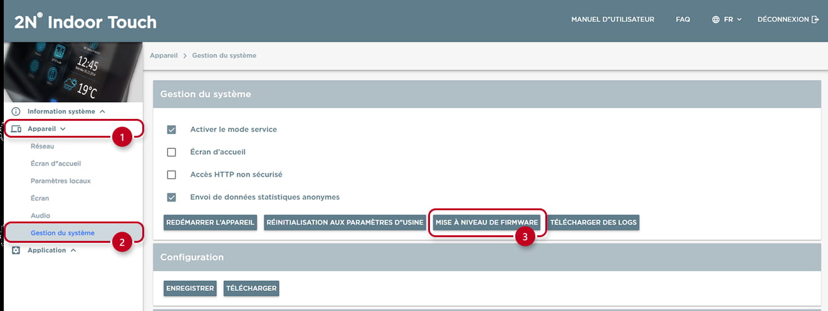Click the Activer le mode service label

234,130
